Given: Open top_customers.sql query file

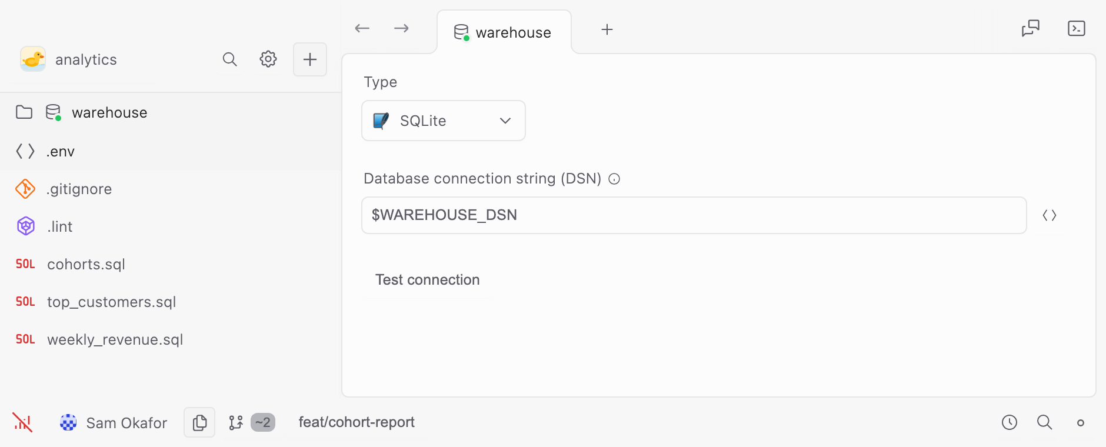Looking at the screenshot, I should click(x=171, y=302).
